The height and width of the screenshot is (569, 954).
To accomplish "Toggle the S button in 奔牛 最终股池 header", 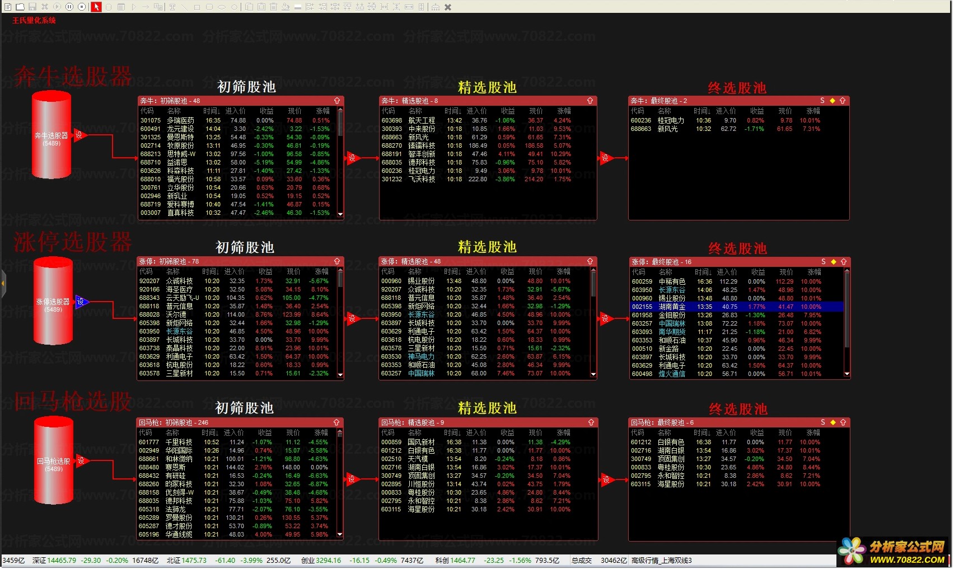I will (822, 101).
